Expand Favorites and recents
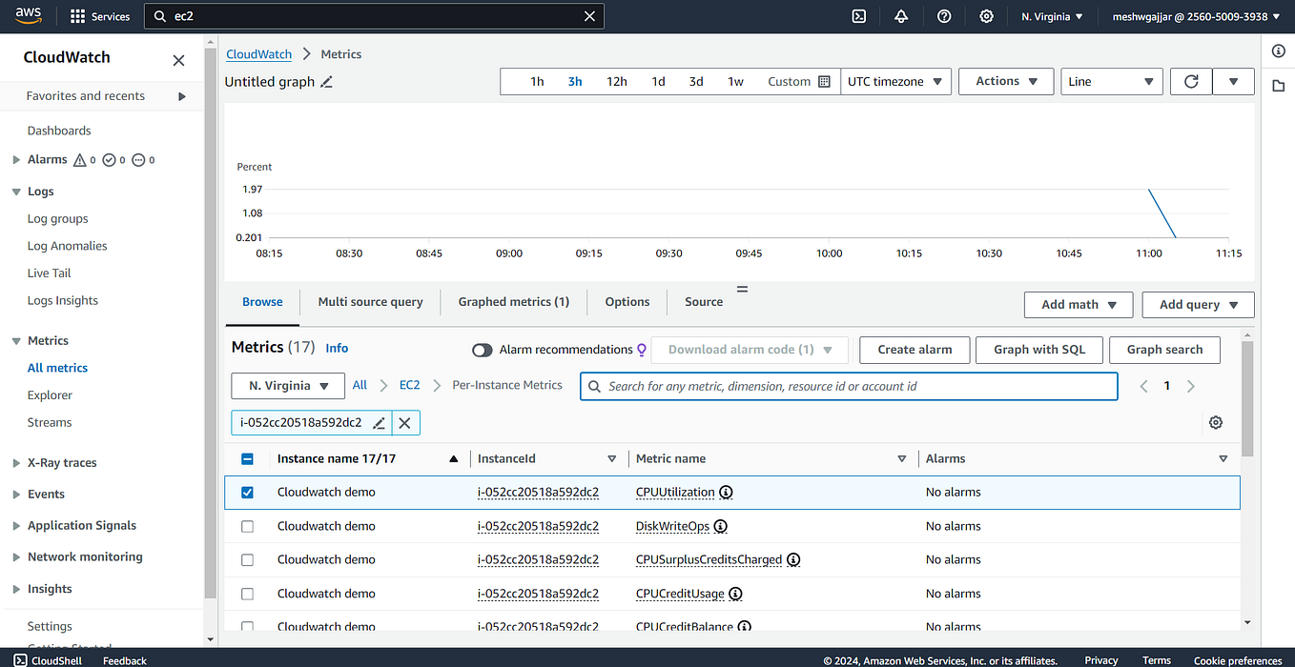The height and width of the screenshot is (667, 1295). point(182,96)
